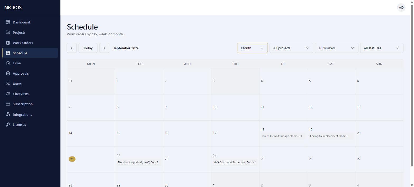The height and width of the screenshot is (187, 414).
Task: Open Projects from the sidebar
Action: pyautogui.click(x=30, y=32)
